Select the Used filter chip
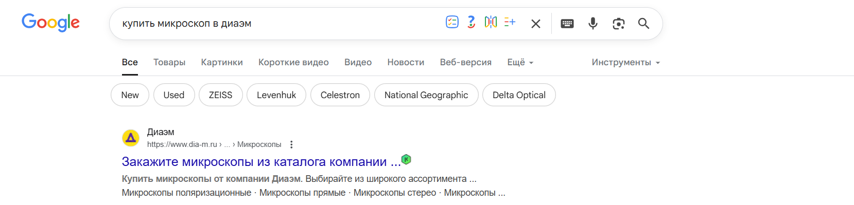Viewport: 854px width, 205px height. tap(174, 95)
